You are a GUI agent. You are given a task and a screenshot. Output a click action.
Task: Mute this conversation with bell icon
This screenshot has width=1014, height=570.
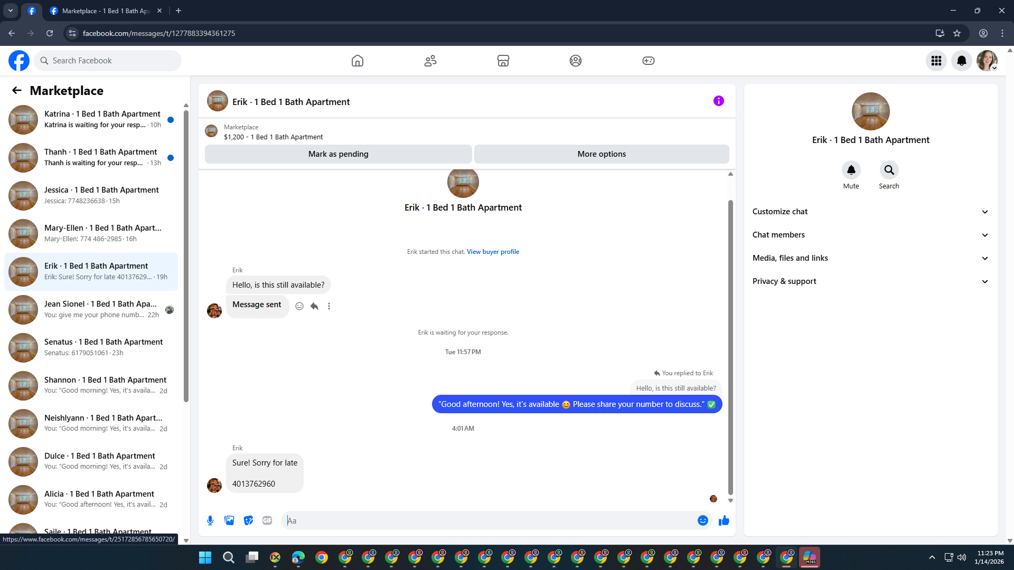851,170
